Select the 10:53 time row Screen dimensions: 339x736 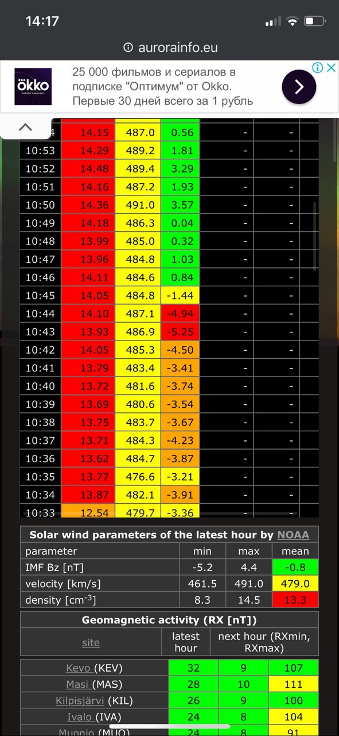point(170,151)
